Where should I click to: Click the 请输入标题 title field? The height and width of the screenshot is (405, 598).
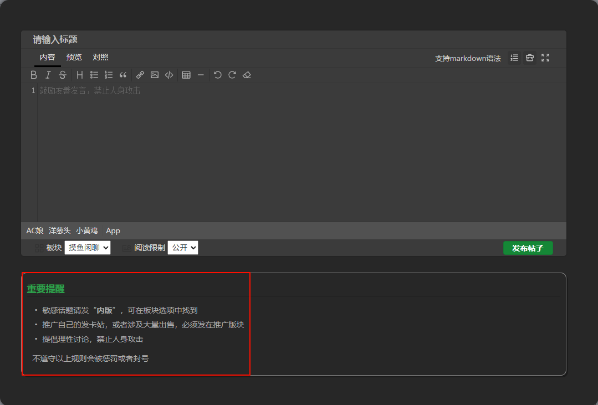tap(294, 40)
